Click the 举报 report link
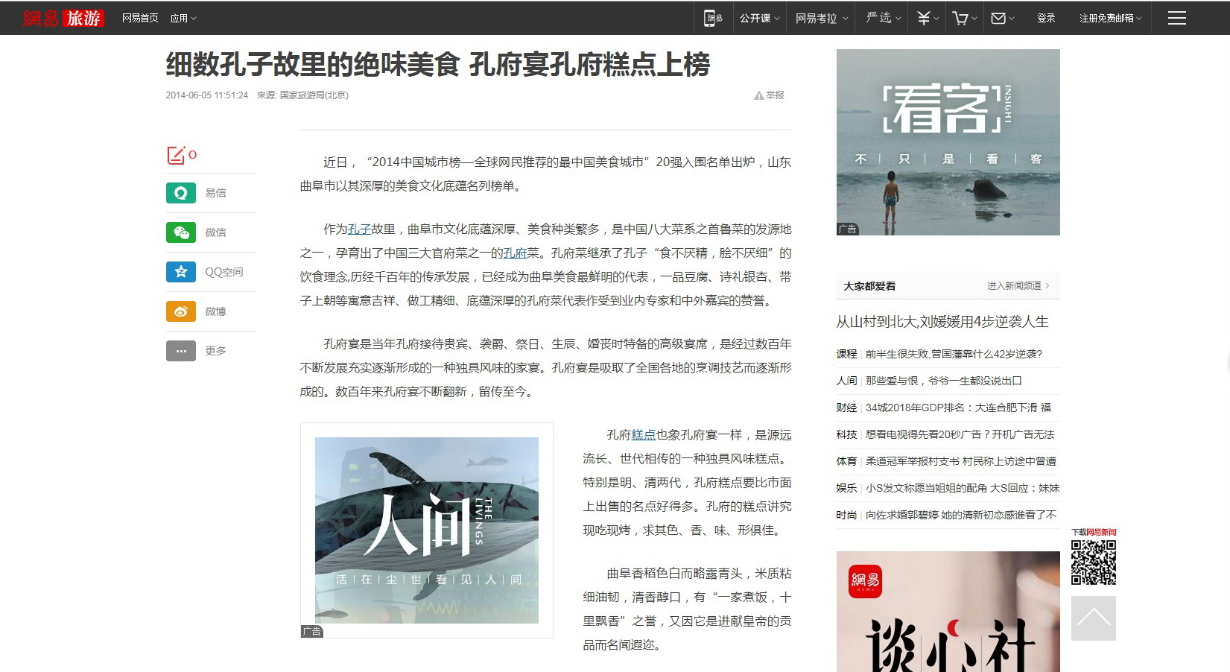 770,95
